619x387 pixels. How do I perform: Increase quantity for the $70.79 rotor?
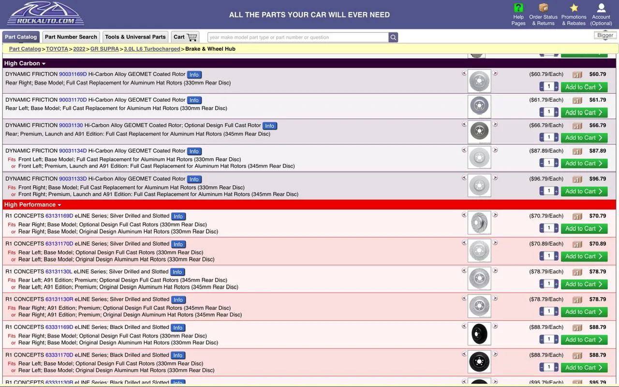pyautogui.click(x=556, y=228)
